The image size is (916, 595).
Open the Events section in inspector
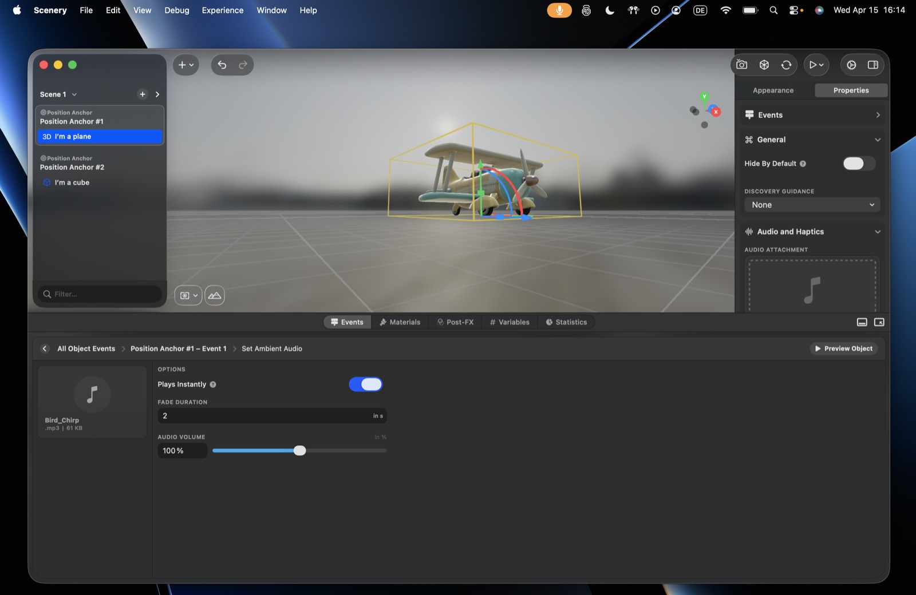pos(812,115)
